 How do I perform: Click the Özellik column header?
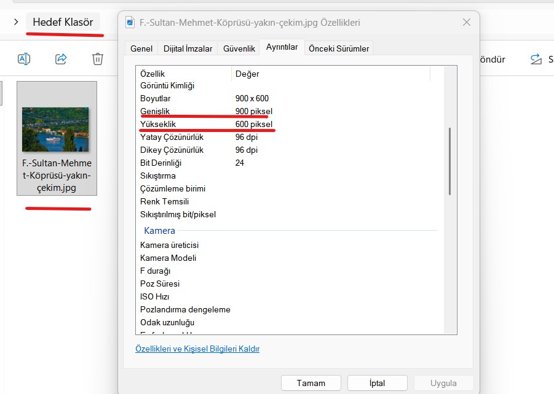pos(153,74)
